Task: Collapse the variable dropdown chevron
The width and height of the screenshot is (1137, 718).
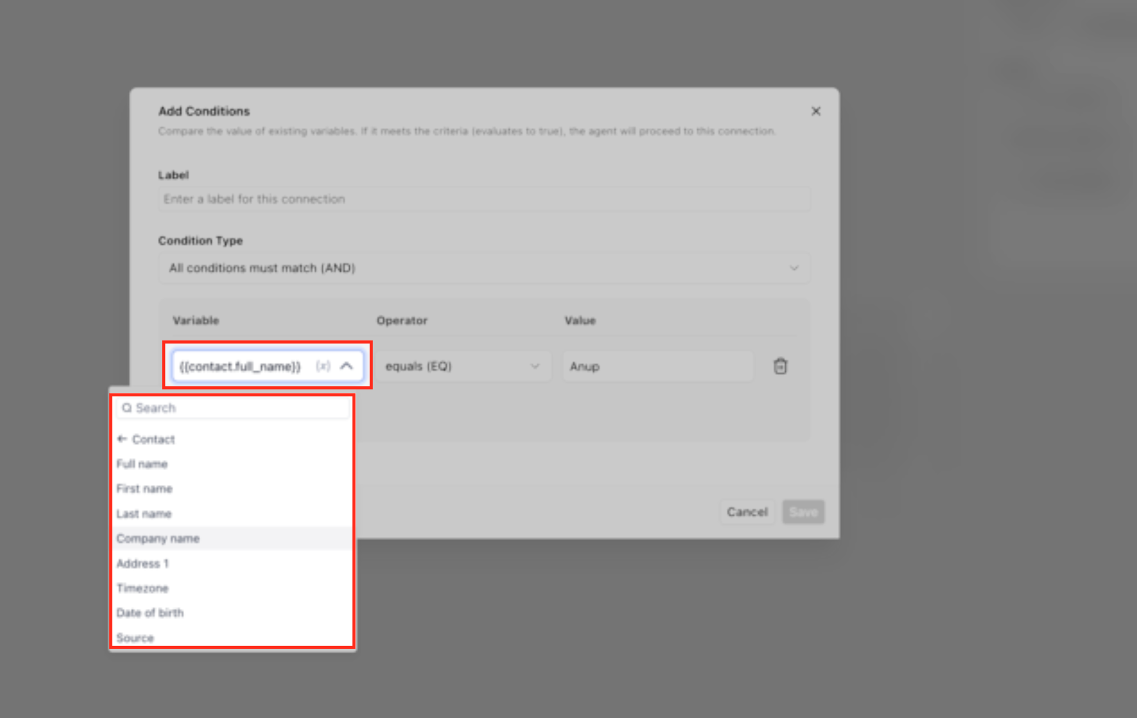Action: click(347, 366)
